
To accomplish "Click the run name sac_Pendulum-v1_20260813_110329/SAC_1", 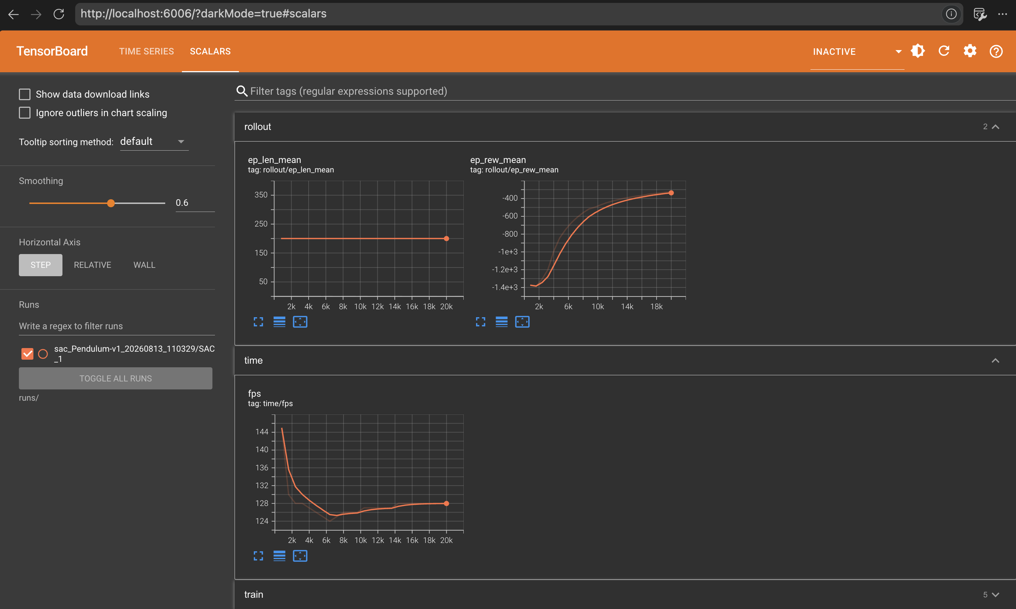I will point(134,354).
